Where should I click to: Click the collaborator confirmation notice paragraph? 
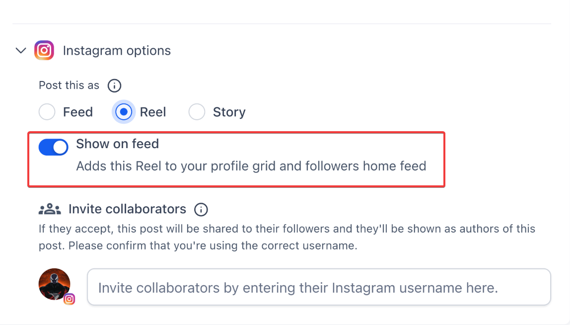click(x=287, y=237)
